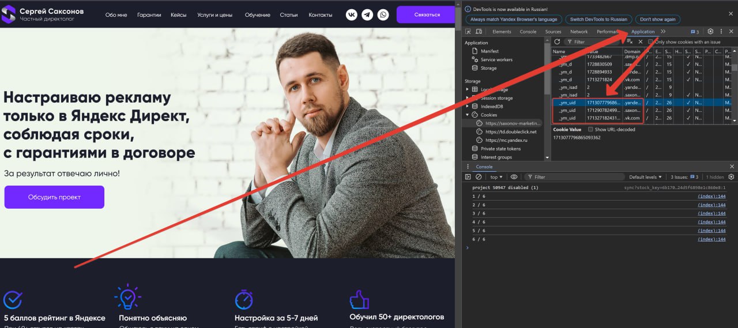The width and height of the screenshot is (738, 328).
Task: Open the DevTools three-dot customize menu
Action: 721,32
